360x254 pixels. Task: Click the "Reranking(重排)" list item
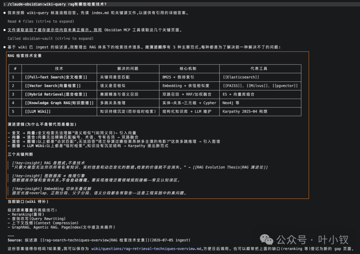pyautogui.click(x=25, y=214)
